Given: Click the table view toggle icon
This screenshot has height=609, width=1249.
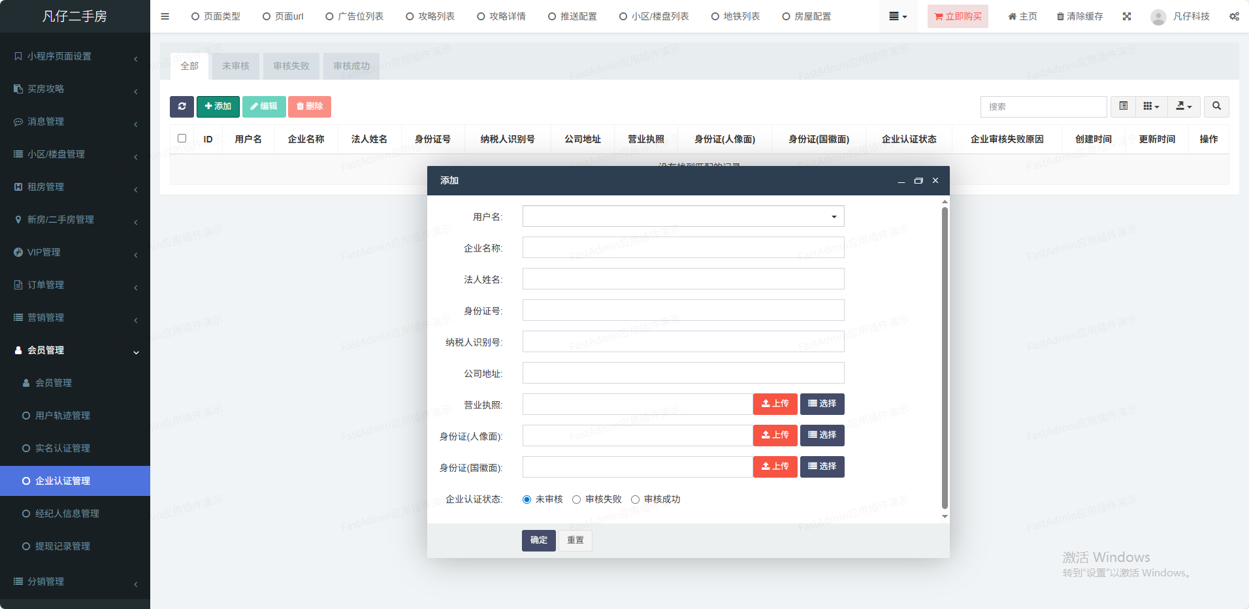Looking at the screenshot, I should coord(1123,107).
